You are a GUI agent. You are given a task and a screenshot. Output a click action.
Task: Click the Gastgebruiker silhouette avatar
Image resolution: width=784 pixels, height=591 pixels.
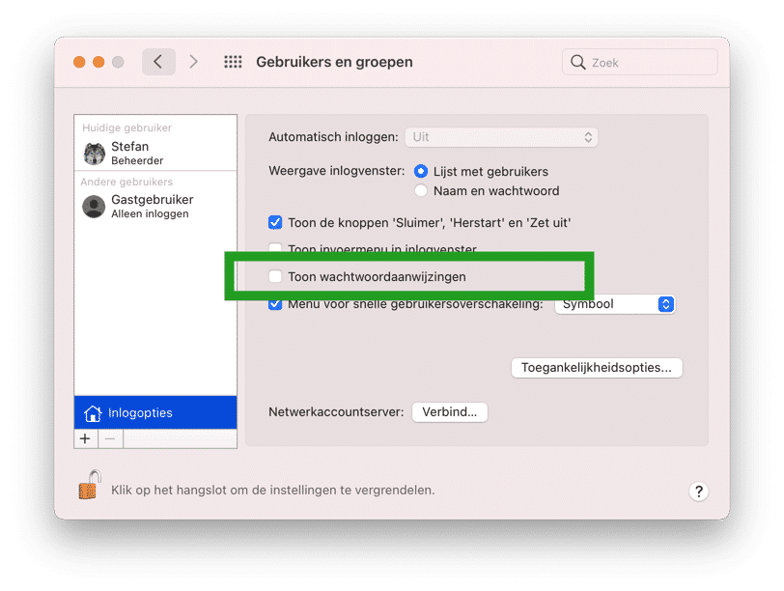[94, 206]
